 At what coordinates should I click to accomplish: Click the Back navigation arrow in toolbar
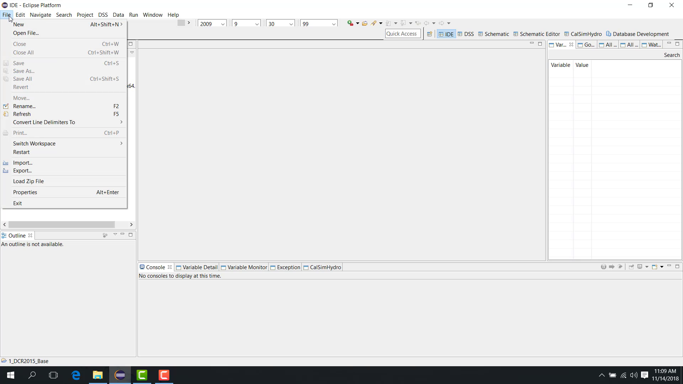point(427,23)
